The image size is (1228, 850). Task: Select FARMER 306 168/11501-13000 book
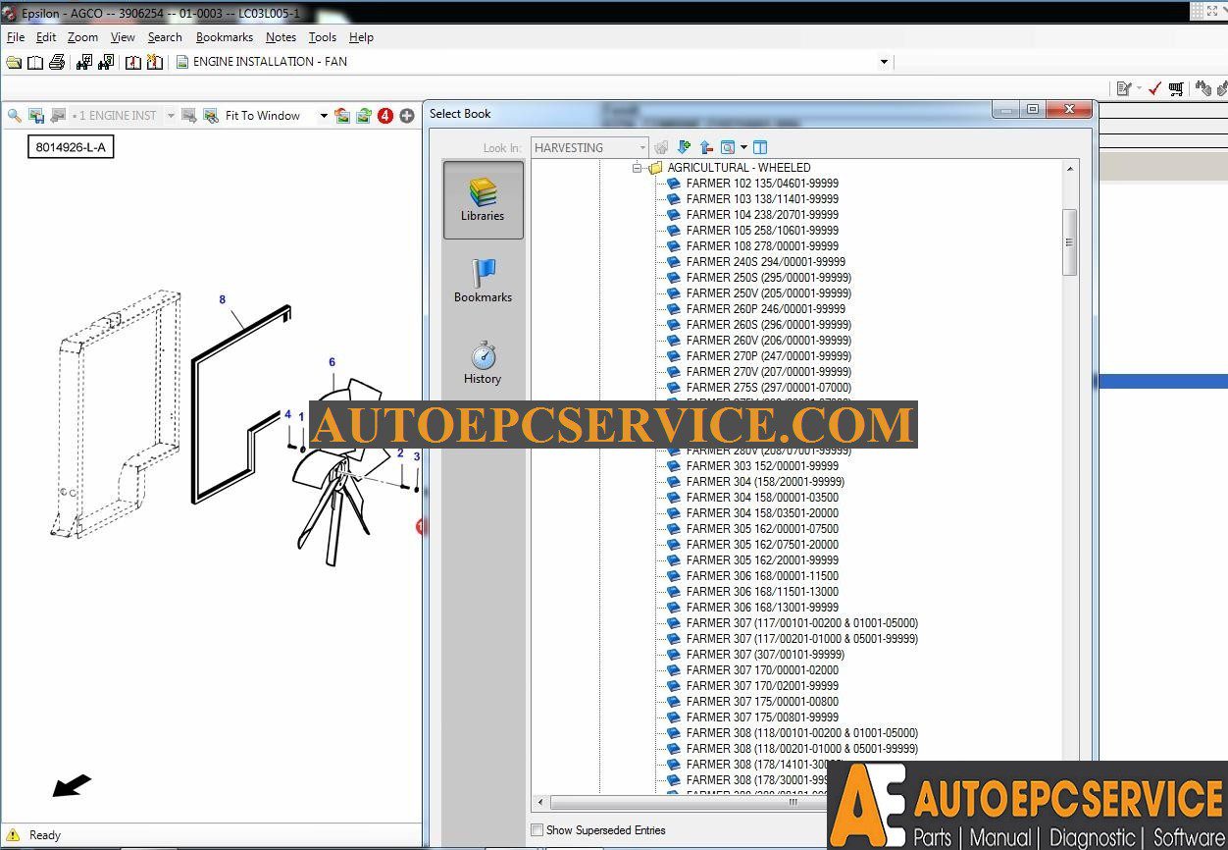point(762,592)
